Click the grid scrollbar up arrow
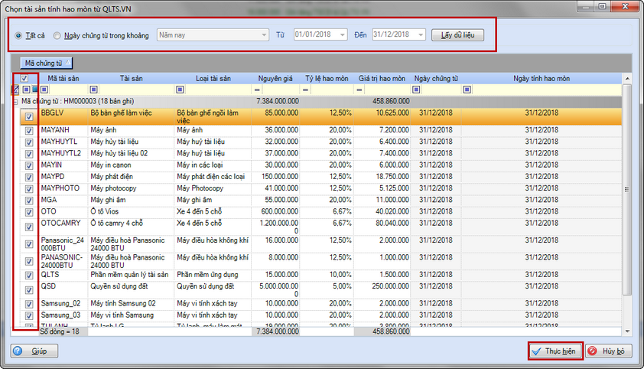644x369 pixels. (626, 79)
